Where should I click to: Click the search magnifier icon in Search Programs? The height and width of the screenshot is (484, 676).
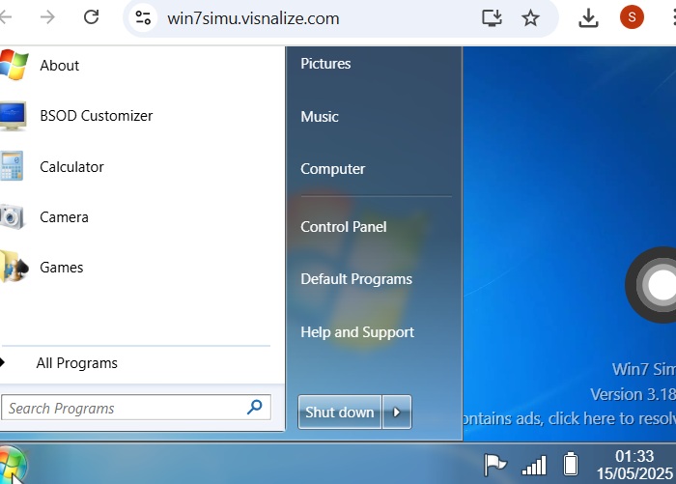pos(255,407)
